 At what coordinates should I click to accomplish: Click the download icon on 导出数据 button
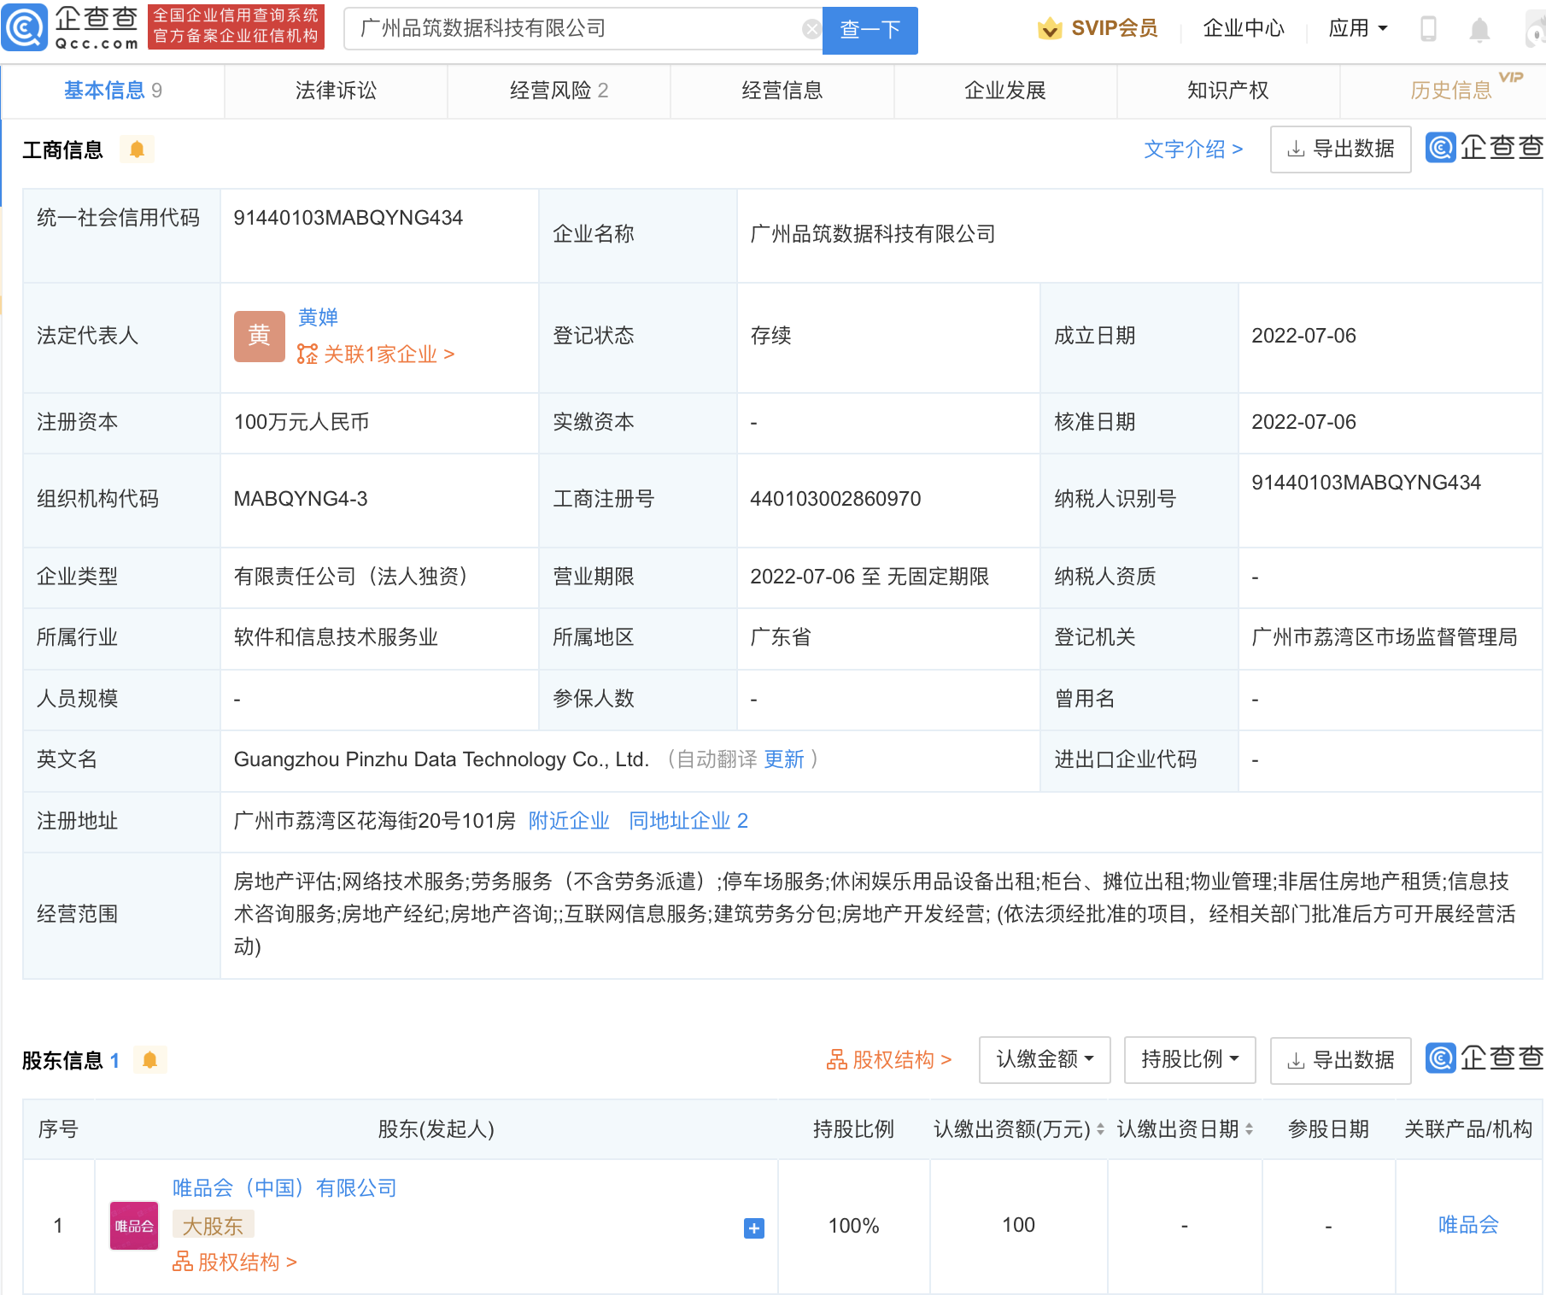1296,149
